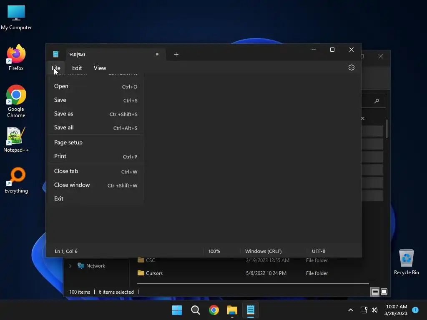Click Ln 1, Col 6 status indicator
The width and height of the screenshot is (427, 320).
click(x=66, y=251)
